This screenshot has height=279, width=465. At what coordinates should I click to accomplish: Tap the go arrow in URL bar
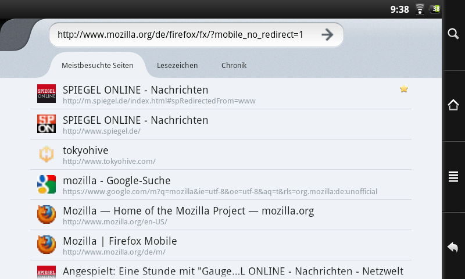(327, 35)
